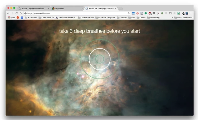
Task: Open the Graduate Programs bookmark folder
Action: point(105,18)
